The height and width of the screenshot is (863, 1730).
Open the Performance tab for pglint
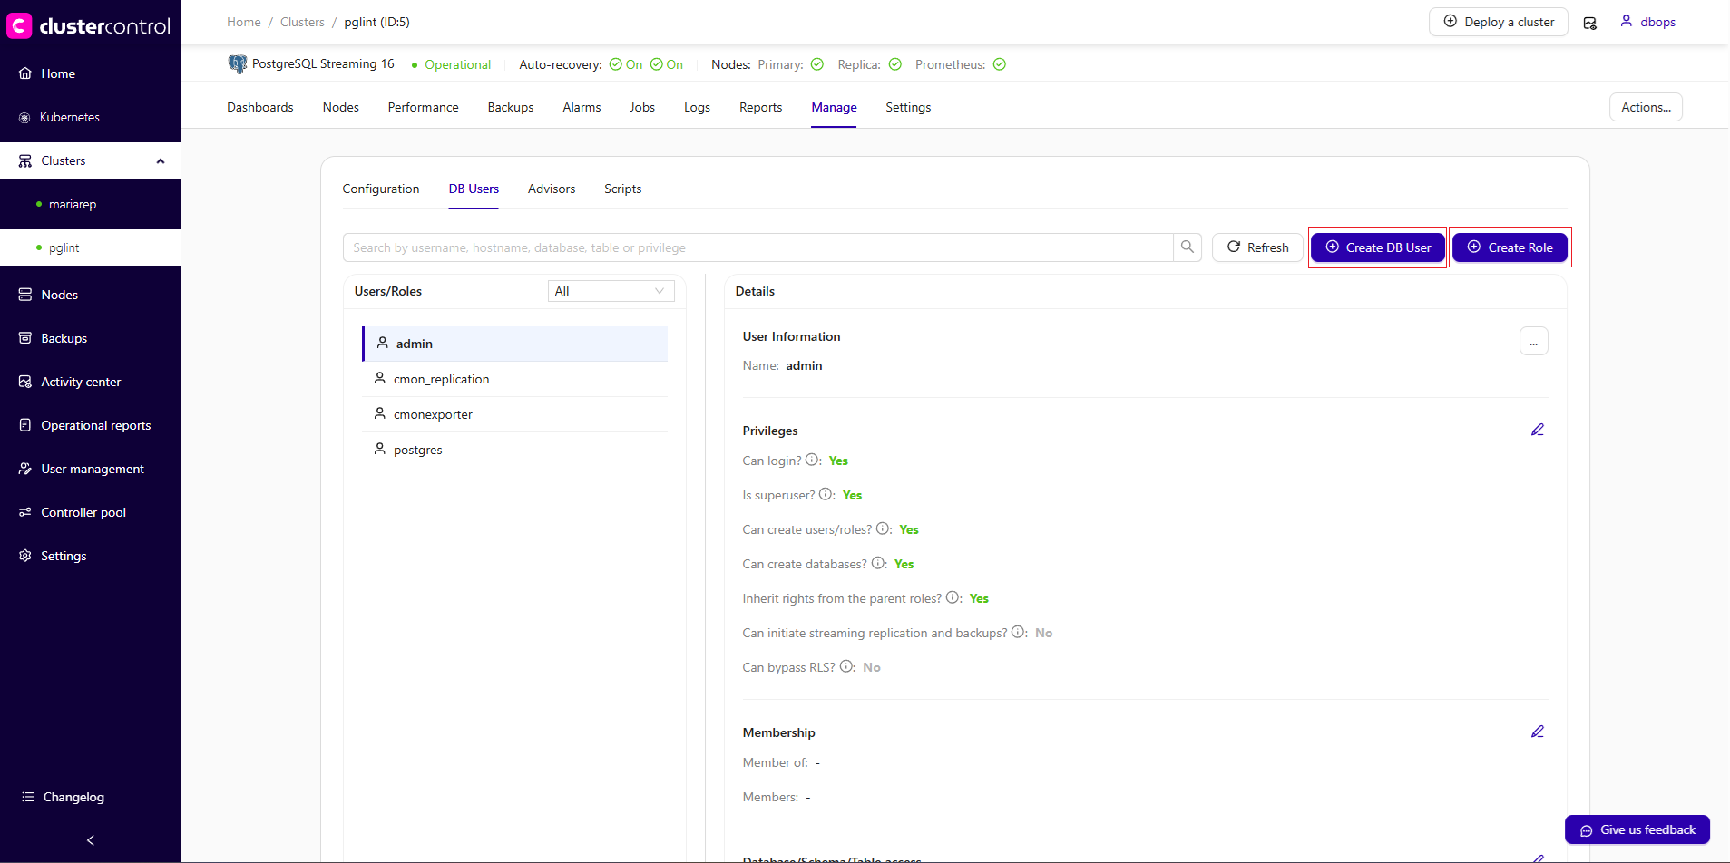(423, 107)
